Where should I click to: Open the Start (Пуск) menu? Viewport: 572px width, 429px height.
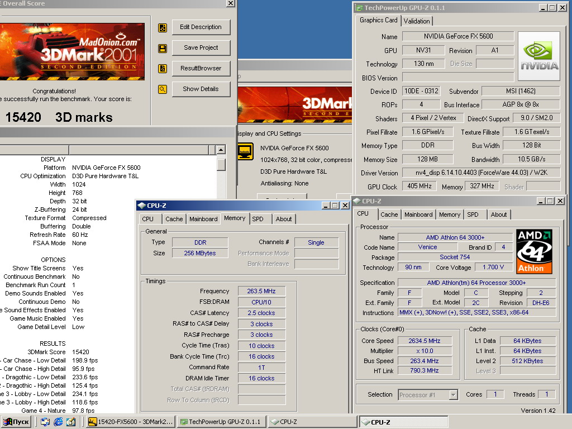pos(16,422)
